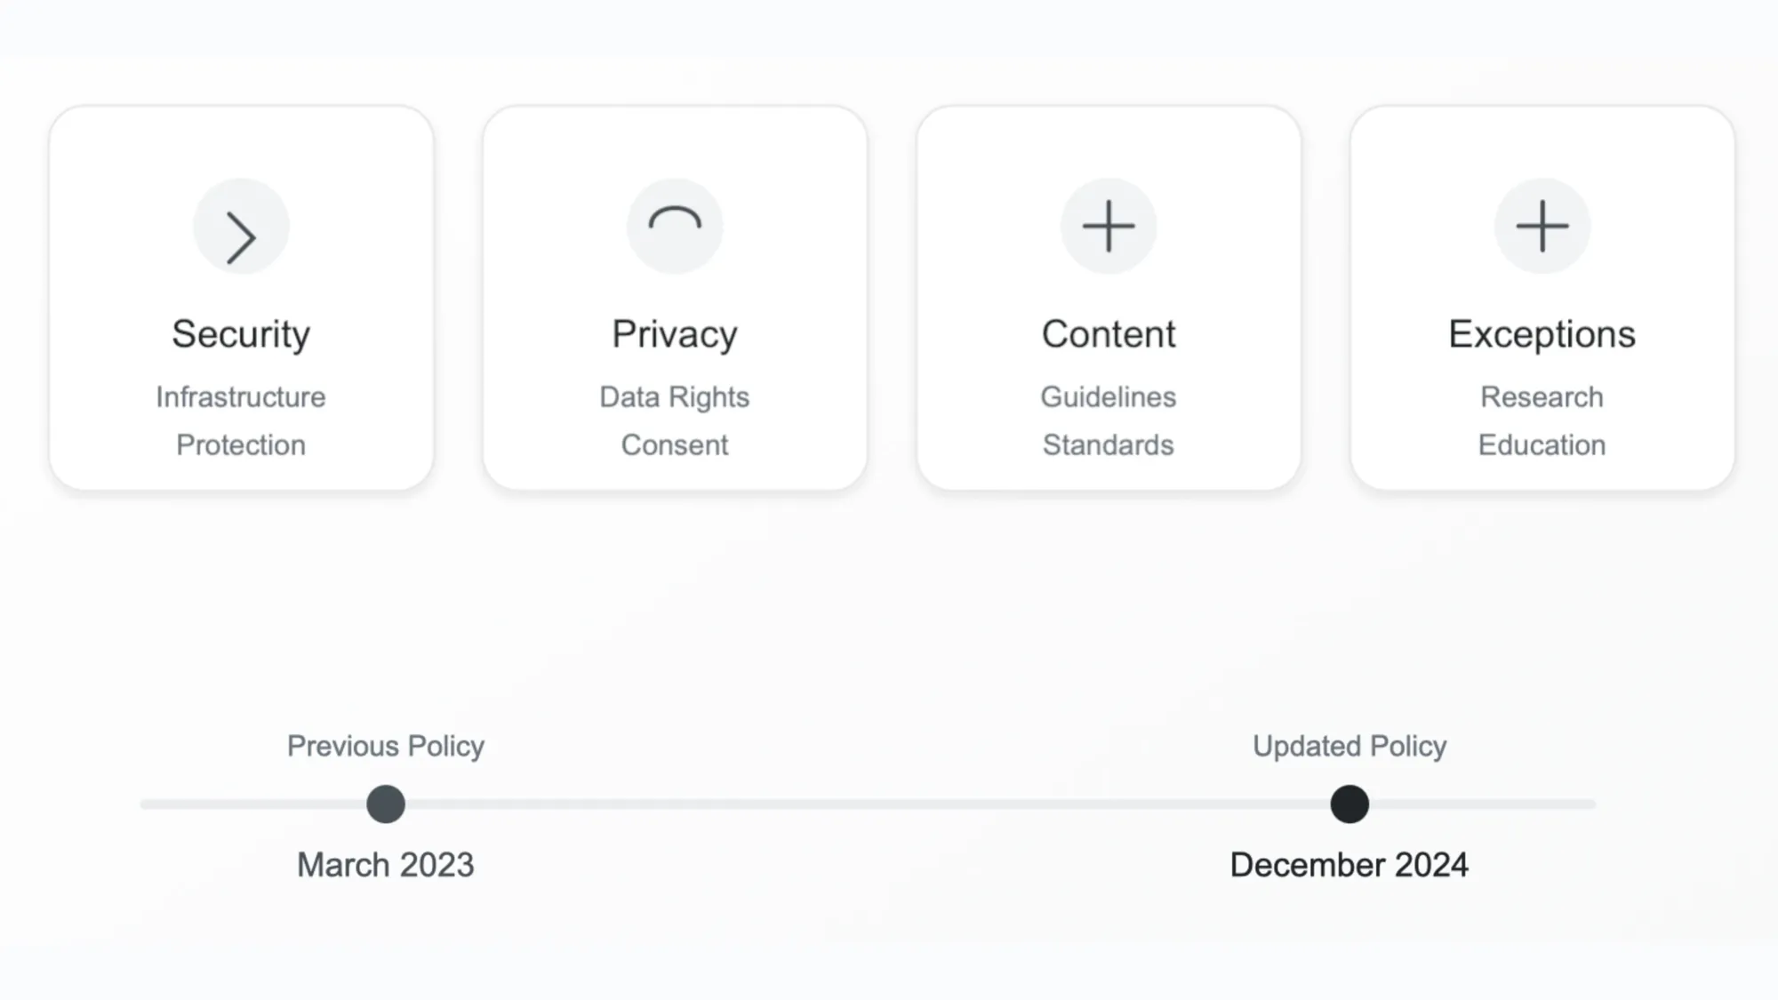
Task: Expand the Security section via its chevron
Action: tap(241, 227)
